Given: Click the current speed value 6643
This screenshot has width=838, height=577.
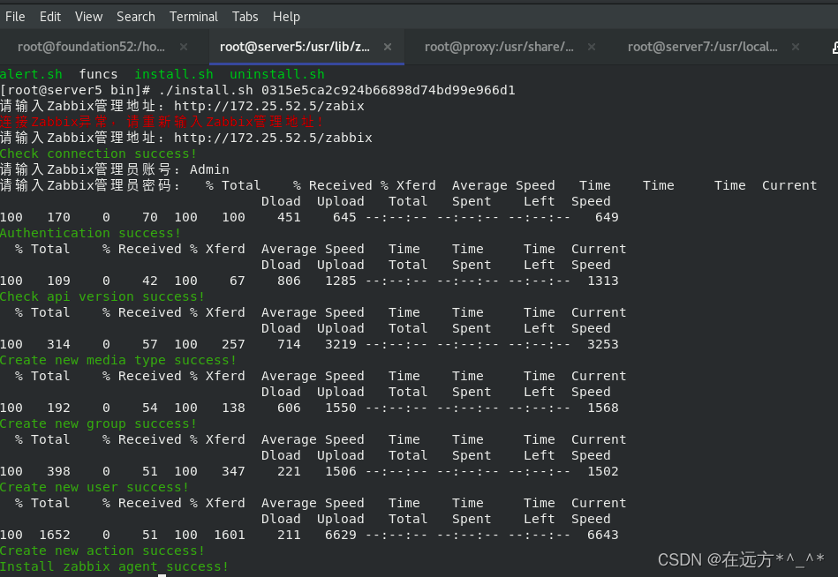Looking at the screenshot, I should point(603,535).
